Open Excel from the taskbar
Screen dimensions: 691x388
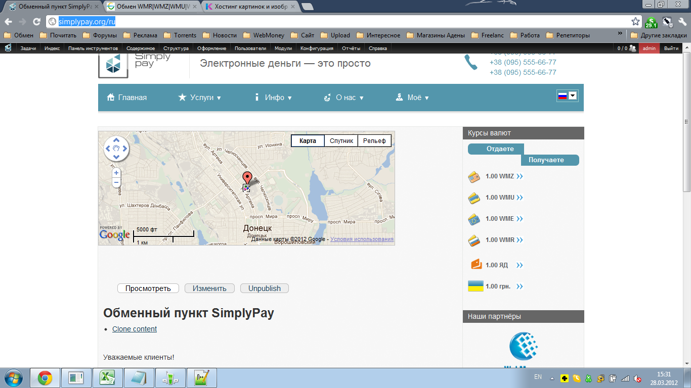pyautogui.click(x=107, y=378)
